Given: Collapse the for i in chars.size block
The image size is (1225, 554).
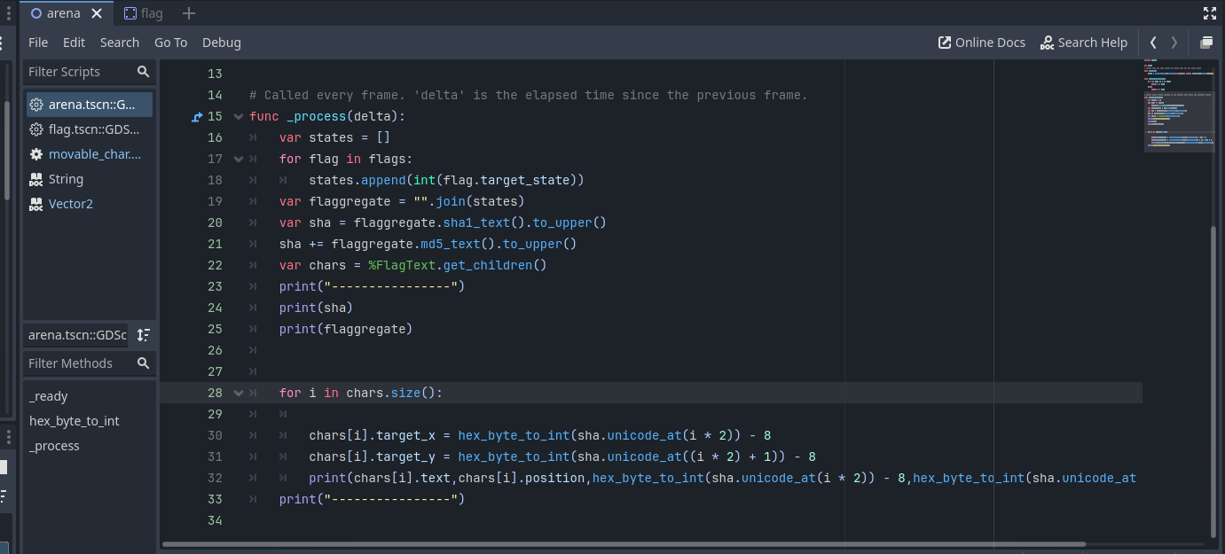Looking at the screenshot, I should click(238, 393).
